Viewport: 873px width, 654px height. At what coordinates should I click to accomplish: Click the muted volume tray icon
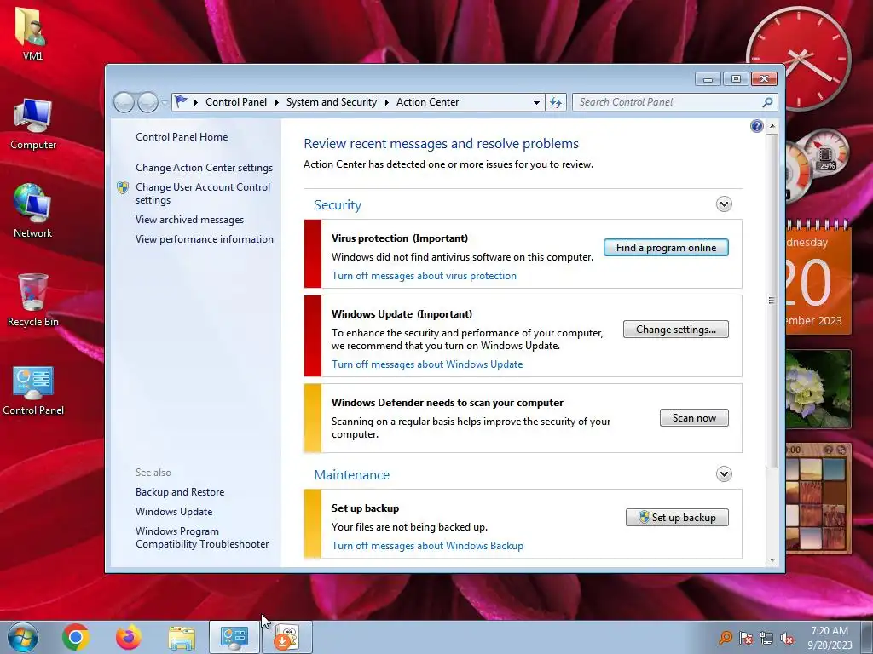pyautogui.click(x=787, y=638)
